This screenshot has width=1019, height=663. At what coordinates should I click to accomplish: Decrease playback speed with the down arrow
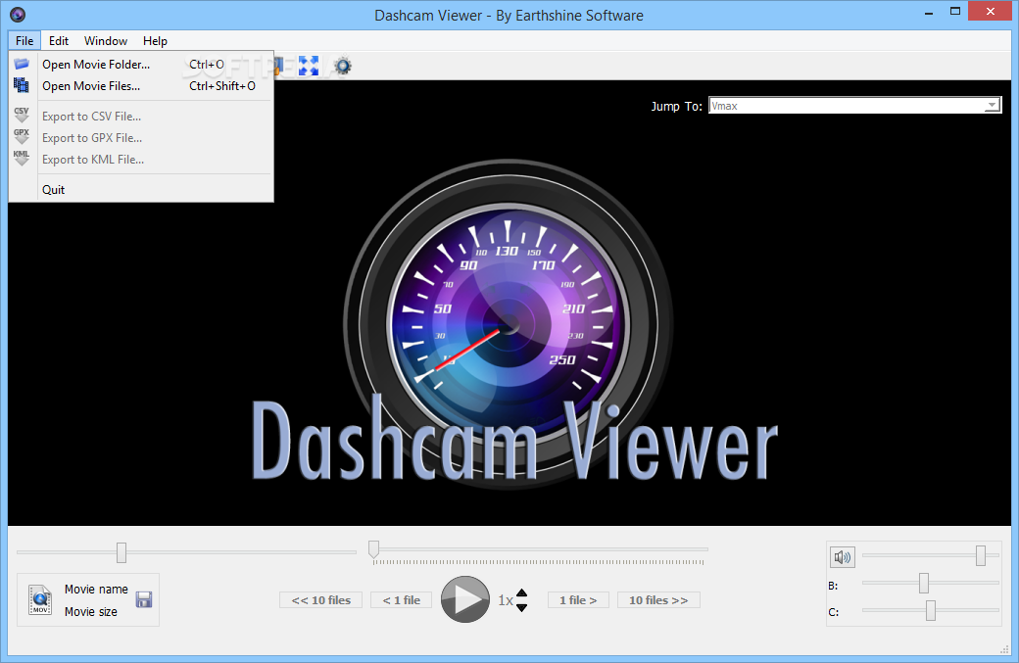(x=522, y=607)
